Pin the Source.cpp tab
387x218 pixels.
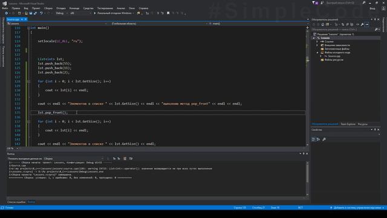pos(22,19)
